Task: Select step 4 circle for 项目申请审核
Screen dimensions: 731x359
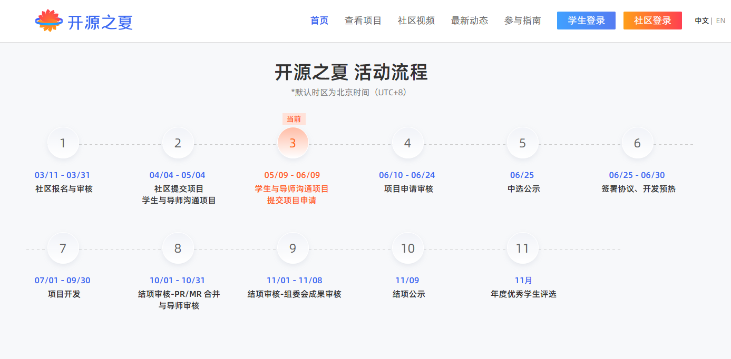Action: point(408,143)
